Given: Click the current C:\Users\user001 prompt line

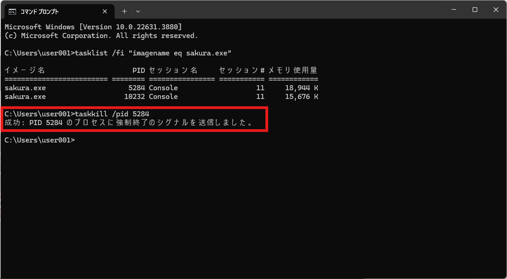Looking at the screenshot, I should [x=39, y=140].
